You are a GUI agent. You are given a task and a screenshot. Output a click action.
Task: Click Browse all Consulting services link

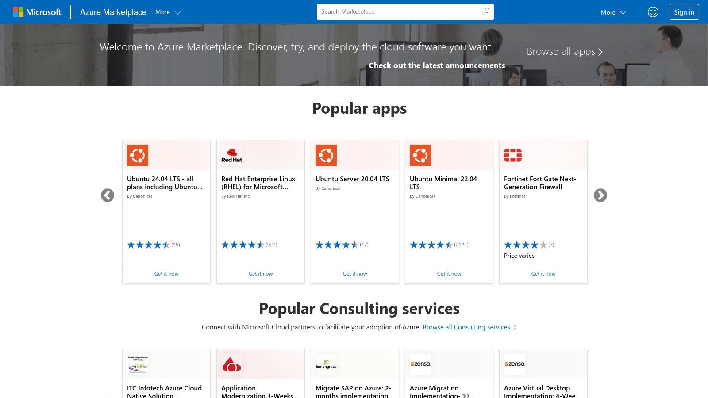pos(466,327)
